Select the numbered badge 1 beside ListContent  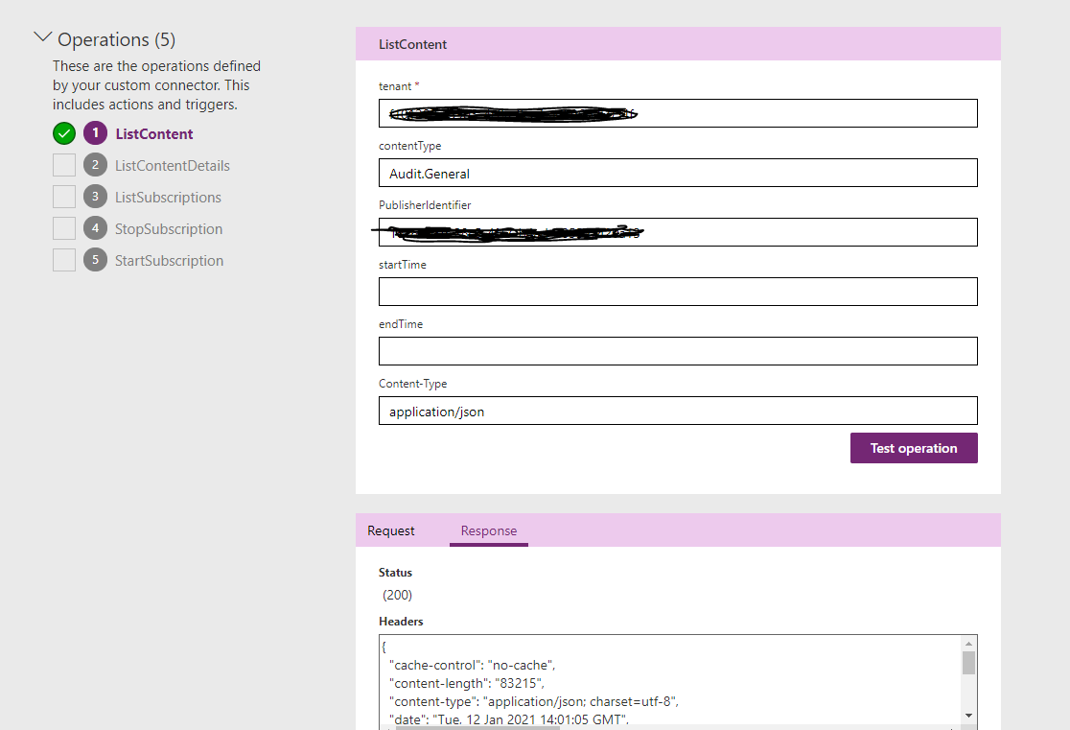94,133
